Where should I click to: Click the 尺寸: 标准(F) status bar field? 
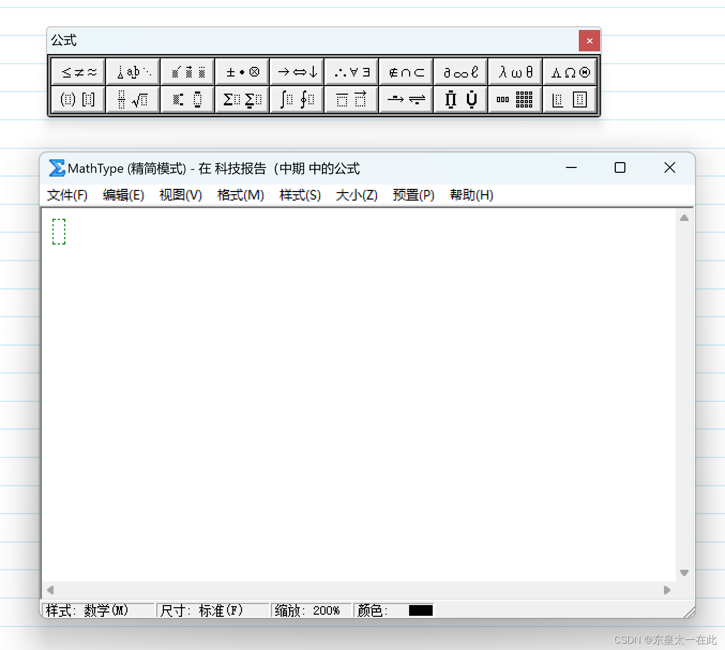tap(213, 610)
